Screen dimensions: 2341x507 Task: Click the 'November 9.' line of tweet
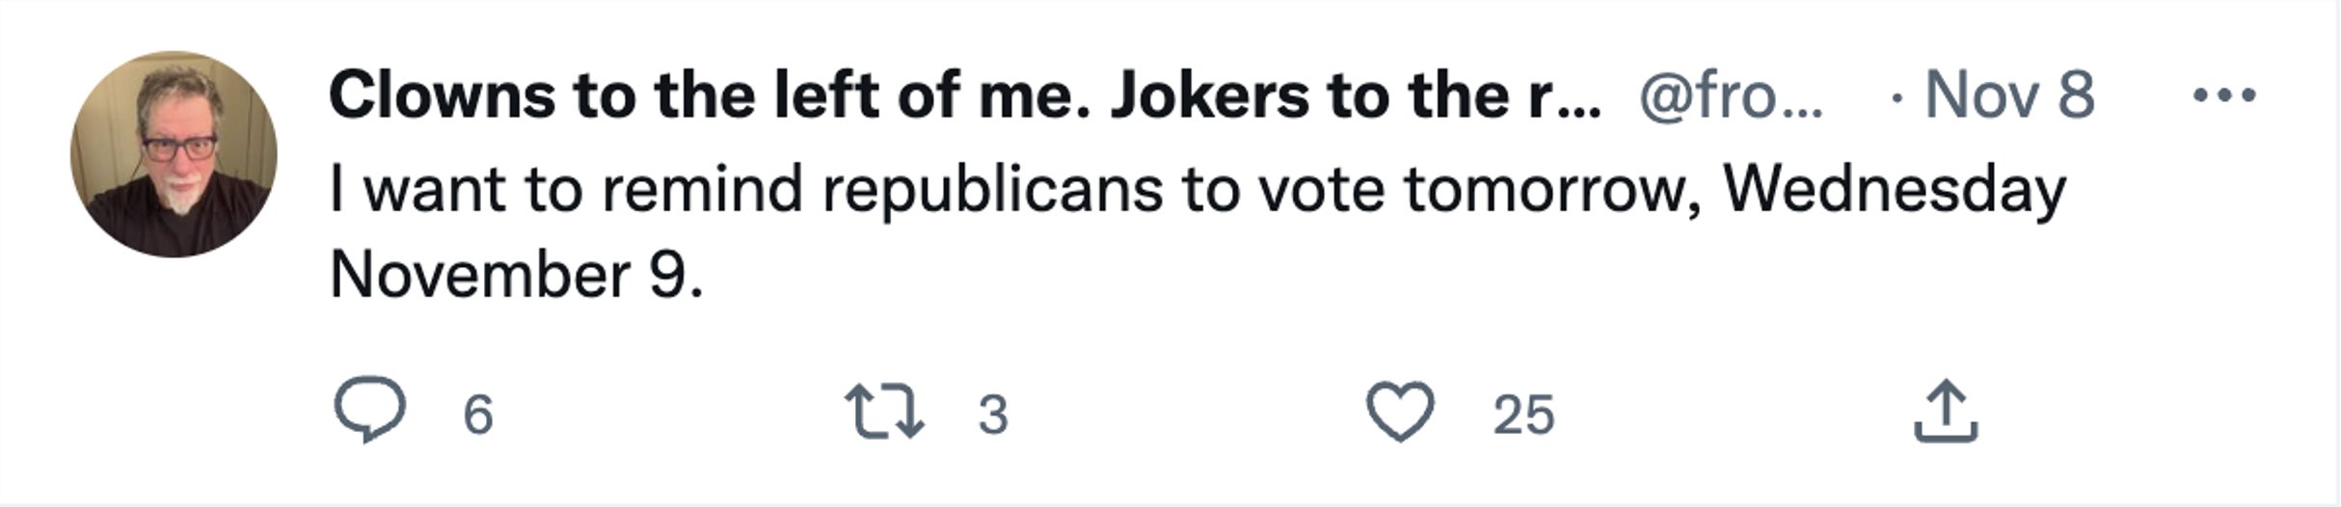click(516, 275)
